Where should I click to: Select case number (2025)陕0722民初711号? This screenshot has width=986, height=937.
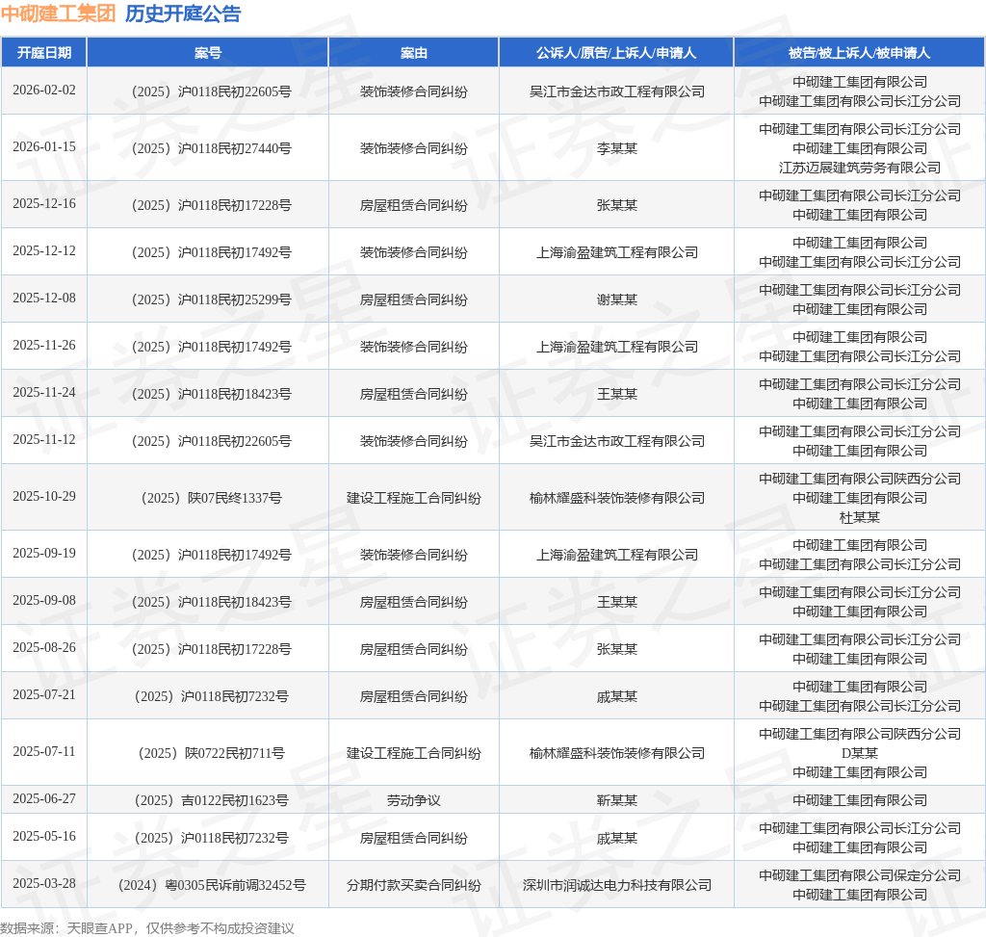click(x=211, y=753)
